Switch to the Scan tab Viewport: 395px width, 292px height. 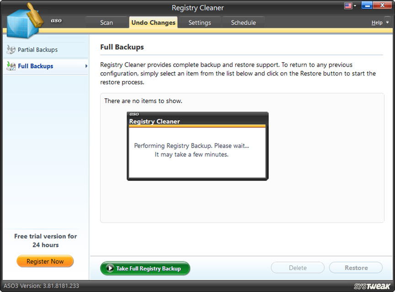pyautogui.click(x=106, y=22)
